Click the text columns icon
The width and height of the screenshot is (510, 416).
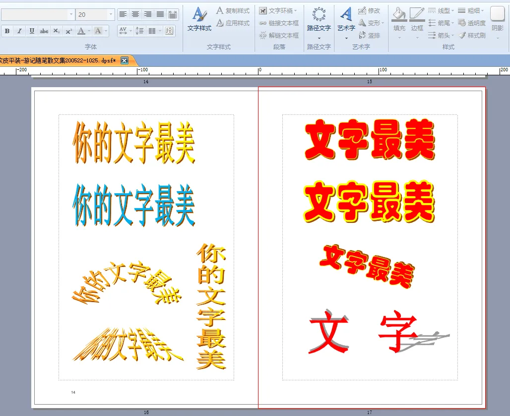pyautogui.click(x=152, y=31)
